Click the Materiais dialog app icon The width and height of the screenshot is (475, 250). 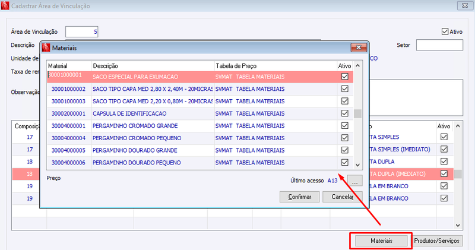tap(46, 48)
